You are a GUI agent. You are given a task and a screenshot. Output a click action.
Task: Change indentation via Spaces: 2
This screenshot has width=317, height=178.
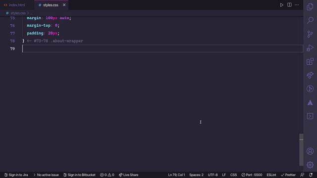[x=196, y=175]
